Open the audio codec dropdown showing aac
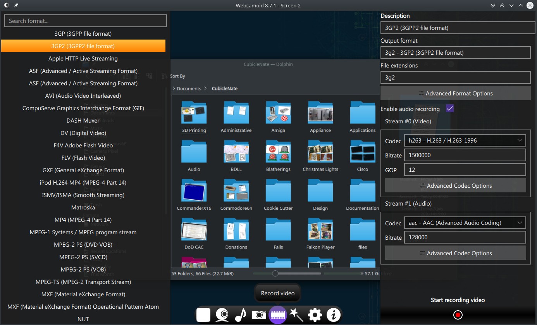The image size is (537, 325). click(465, 222)
